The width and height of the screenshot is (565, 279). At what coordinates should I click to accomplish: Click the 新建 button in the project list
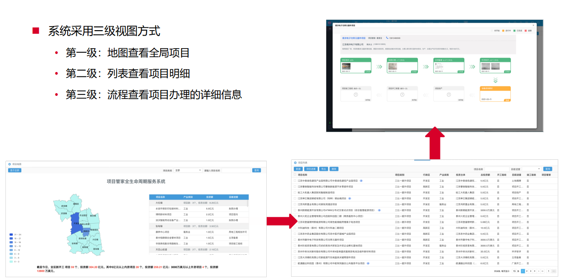coord(298,169)
